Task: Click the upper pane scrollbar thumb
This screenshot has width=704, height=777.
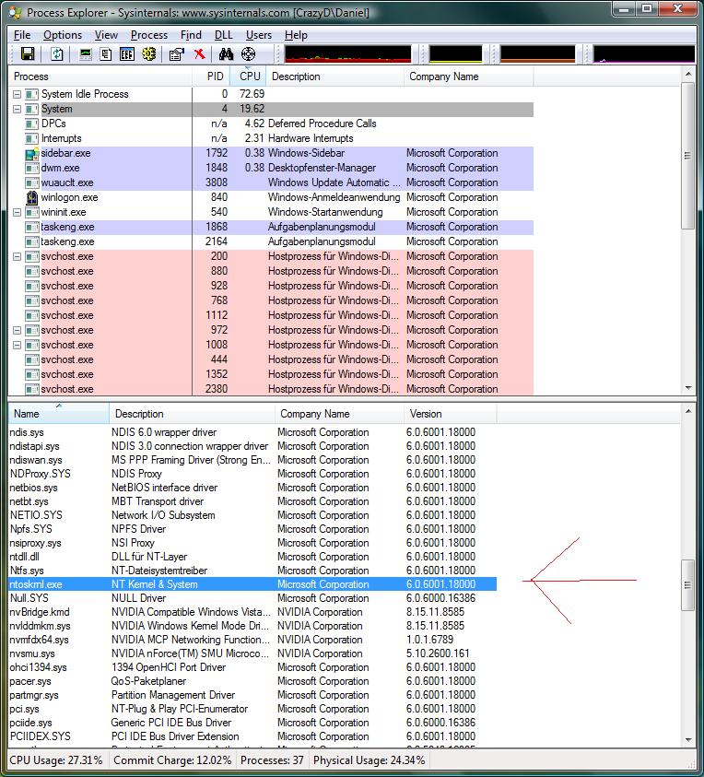Action: tap(687, 156)
